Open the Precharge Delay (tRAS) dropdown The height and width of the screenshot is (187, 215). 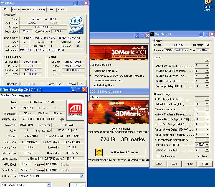[207, 86]
